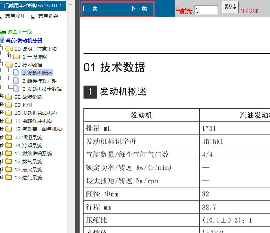Select 13 润滑系统 tree item
The width and height of the screenshot is (270, 233).
[28, 137]
